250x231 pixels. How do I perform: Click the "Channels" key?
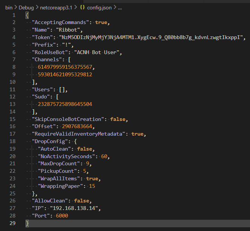(x=47, y=60)
